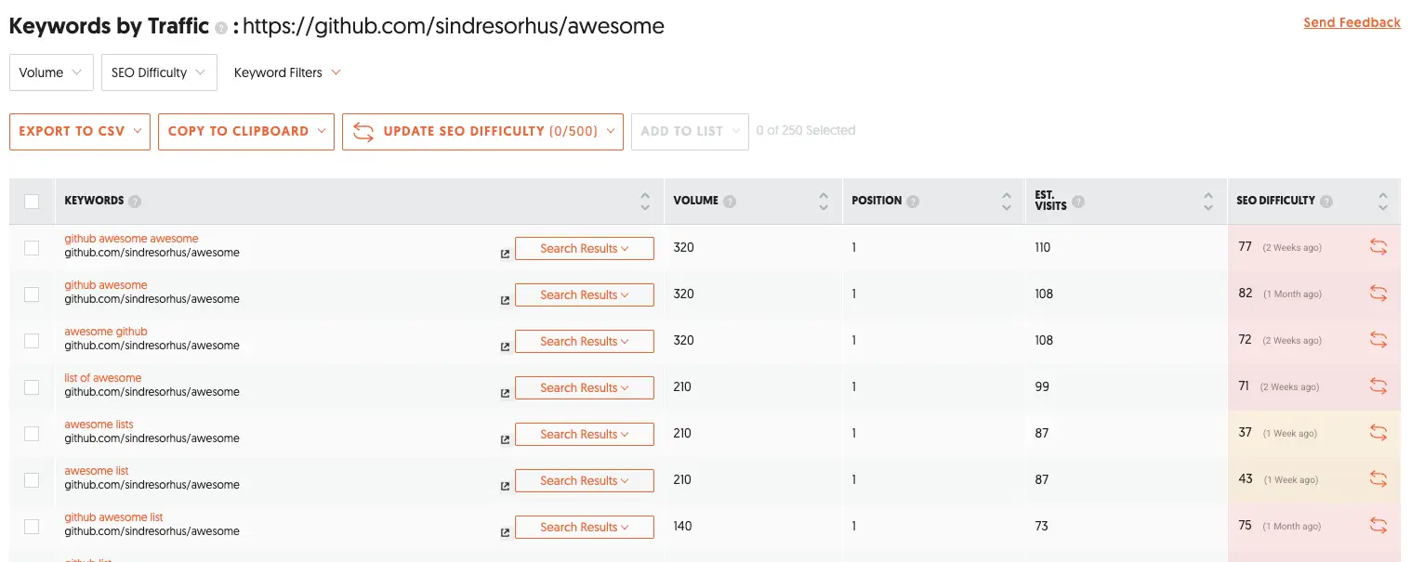Open the SEO Difficulty filter dropdown
The height and width of the screenshot is (562, 1411).
[159, 72]
